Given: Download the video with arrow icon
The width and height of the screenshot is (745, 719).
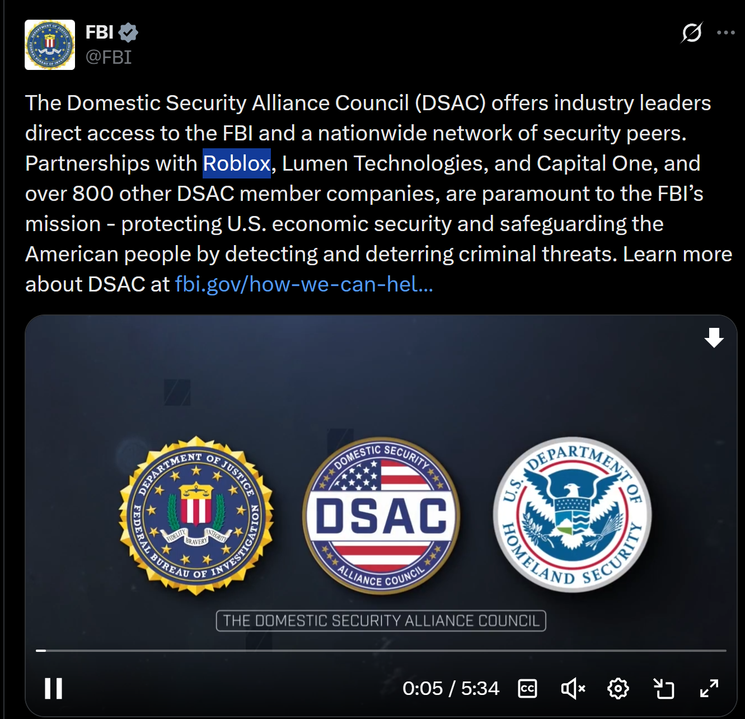Looking at the screenshot, I should (714, 338).
